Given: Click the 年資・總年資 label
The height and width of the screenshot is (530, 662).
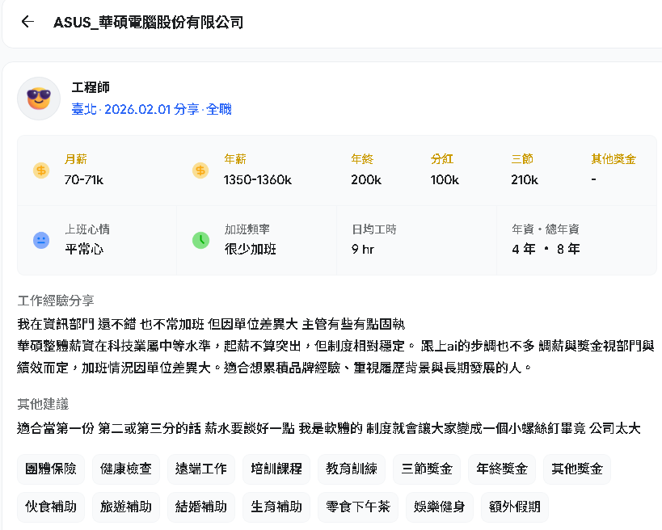Looking at the screenshot, I should [546, 229].
